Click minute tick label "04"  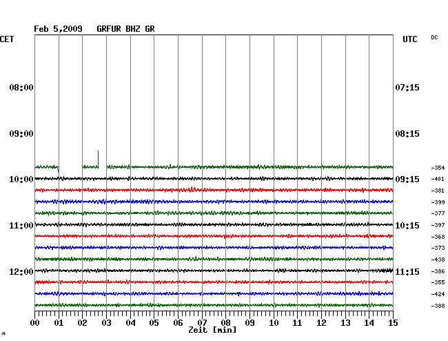coord(130,323)
